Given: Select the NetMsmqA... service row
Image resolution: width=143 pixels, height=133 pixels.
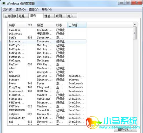Looking at the screenshot, I should (x=47, y=57).
